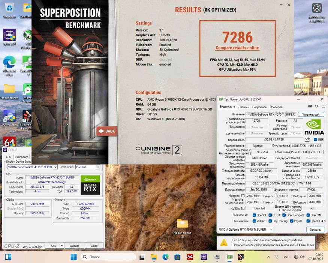Switch to GPU-Z on the taskbar
This screenshot has width=328, height=263.
click(229, 257)
